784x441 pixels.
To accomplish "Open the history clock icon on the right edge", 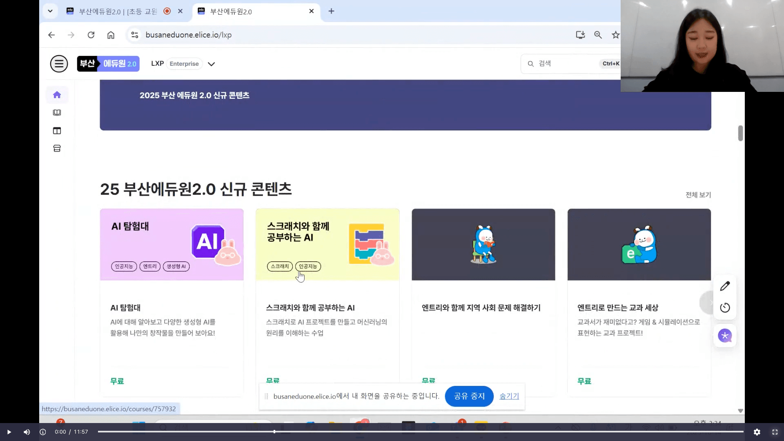I will coord(725,307).
